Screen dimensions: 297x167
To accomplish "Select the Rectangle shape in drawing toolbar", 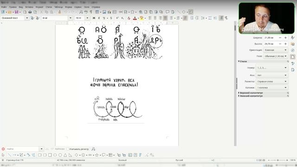I will click(39, 155).
